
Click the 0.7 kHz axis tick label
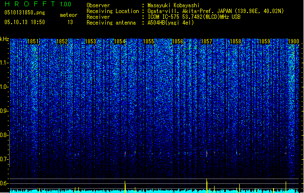[4, 159]
